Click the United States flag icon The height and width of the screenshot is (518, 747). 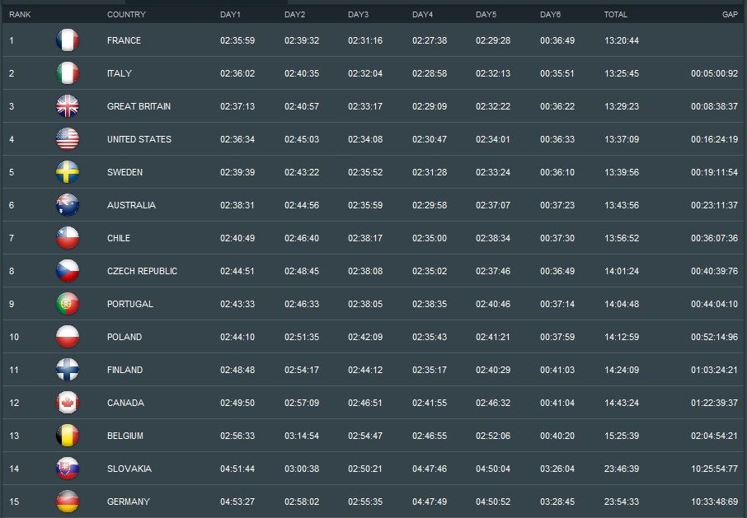[x=68, y=139]
